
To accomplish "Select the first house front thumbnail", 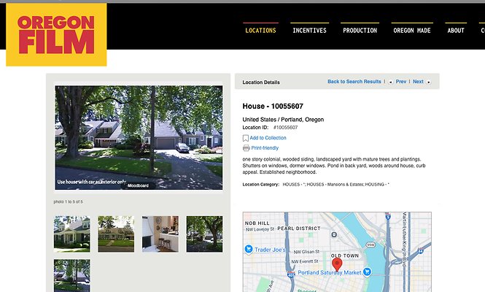I will [71, 234].
